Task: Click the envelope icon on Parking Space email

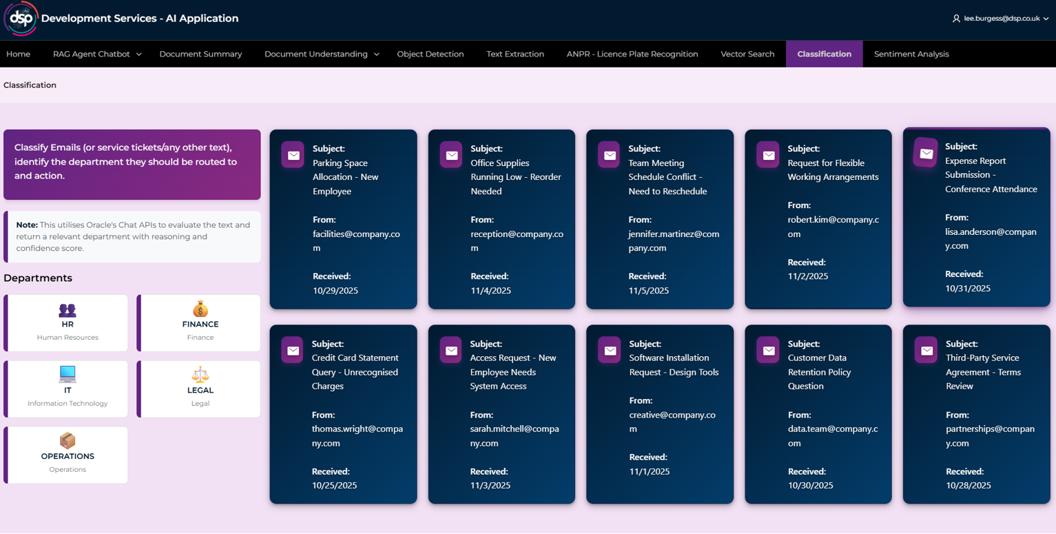Action: (292, 155)
